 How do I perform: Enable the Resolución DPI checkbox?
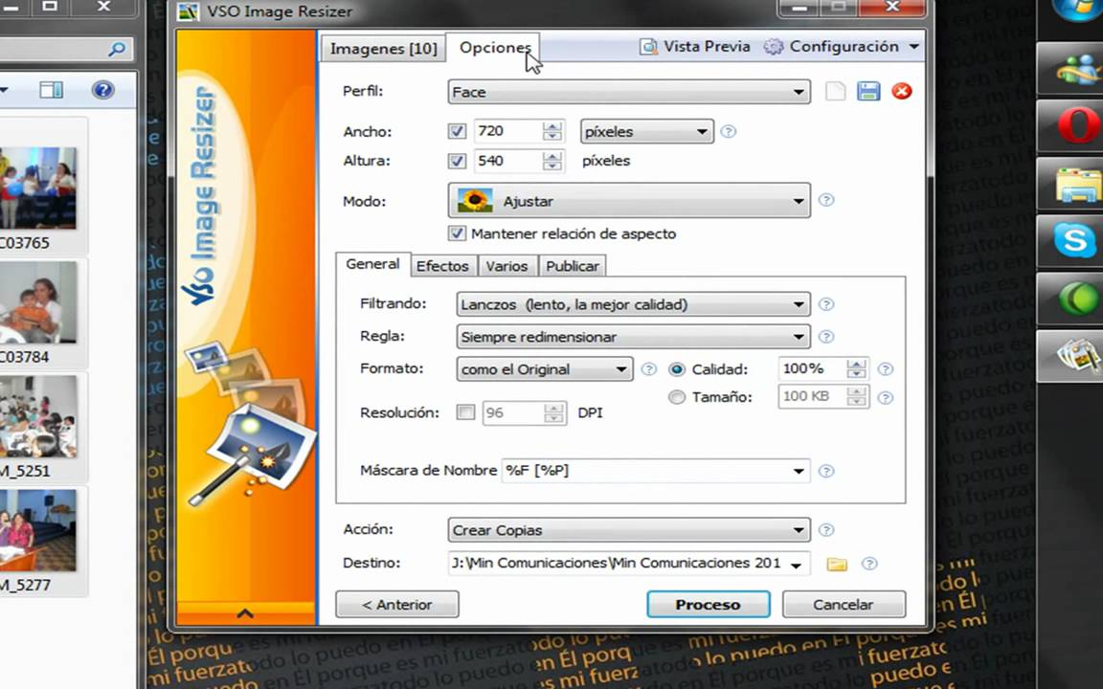465,412
